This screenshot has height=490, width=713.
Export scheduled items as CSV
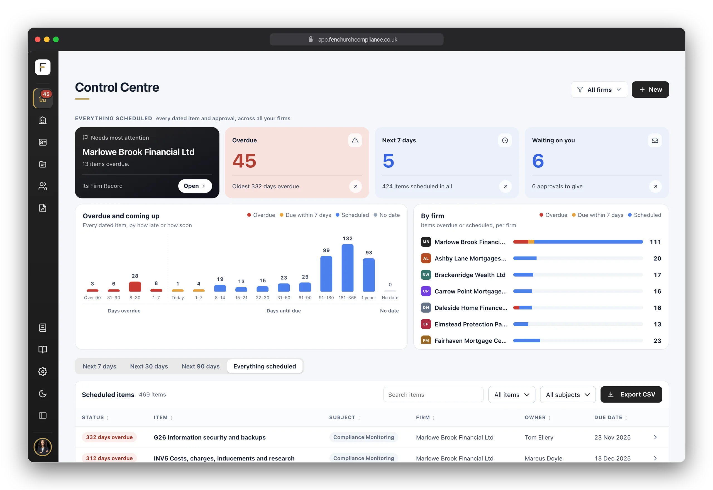[631, 394]
